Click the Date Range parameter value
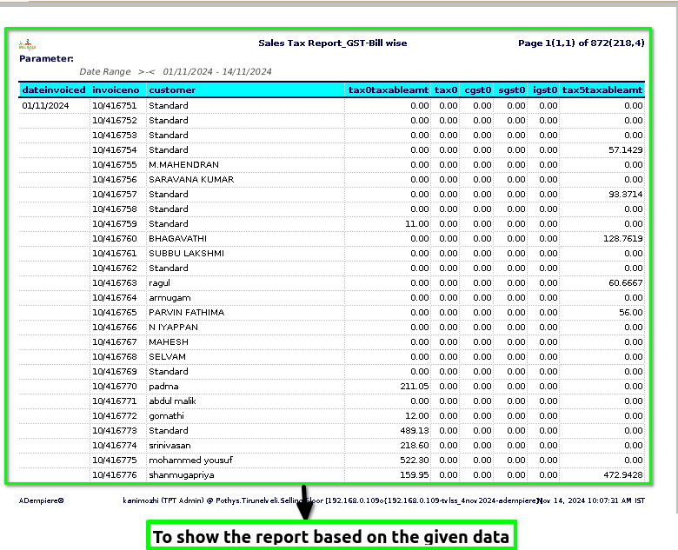Screen dimensions: 678x550 tap(217, 72)
